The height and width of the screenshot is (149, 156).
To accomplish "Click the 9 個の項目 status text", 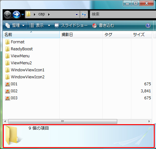I will point(39,128).
